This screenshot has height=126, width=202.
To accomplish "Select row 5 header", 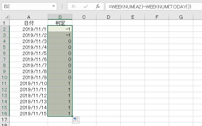I will [x=5, y=47].
